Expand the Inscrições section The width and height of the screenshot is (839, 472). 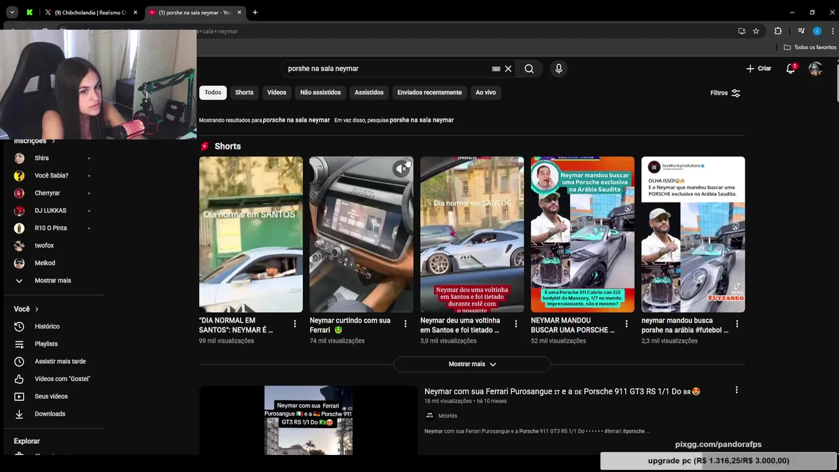[x=35, y=141]
